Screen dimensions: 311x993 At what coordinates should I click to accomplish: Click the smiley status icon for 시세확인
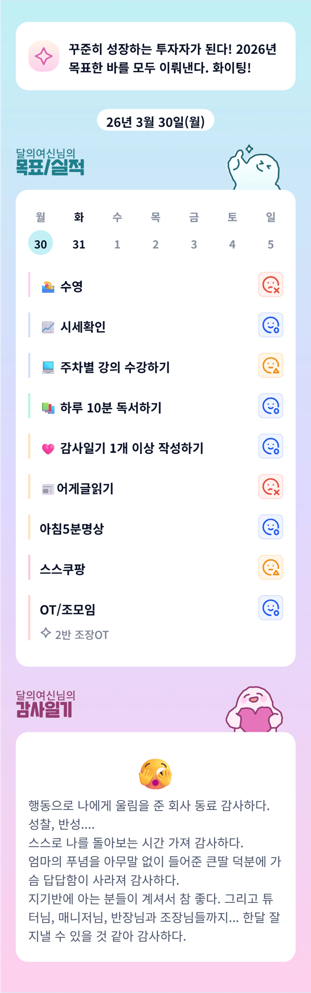(270, 325)
